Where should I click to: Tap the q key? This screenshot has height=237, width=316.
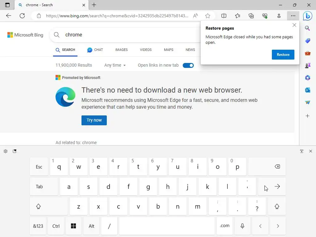click(x=59, y=167)
